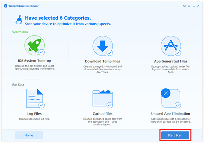
Task: Toggle the Download Temp Files checkmark
Action: coord(110,52)
